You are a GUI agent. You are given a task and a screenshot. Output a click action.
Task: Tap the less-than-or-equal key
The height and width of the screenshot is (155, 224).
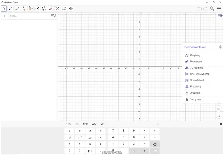pos(90,144)
